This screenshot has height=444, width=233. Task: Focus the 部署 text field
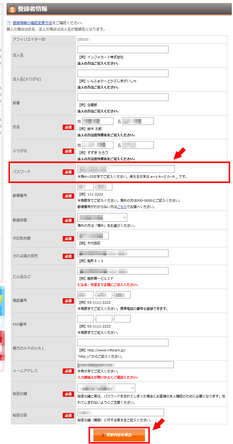coord(123,97)
